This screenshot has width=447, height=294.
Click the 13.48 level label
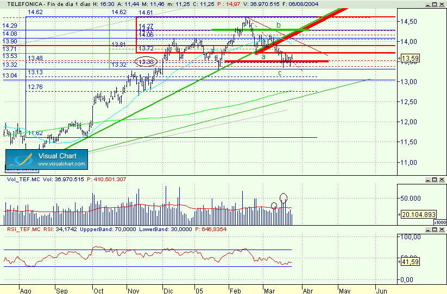pyautogui.click(x=35, y=59)
